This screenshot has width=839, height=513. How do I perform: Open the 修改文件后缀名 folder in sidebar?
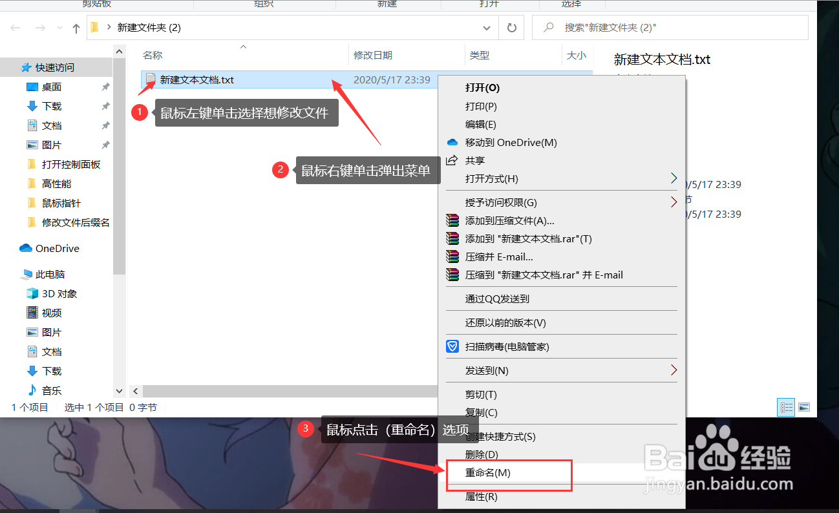pos(71,222)
